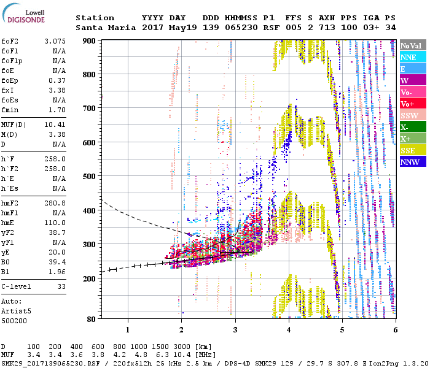Click the 2 MHz axis label
430x368 pixels.
pos(181,330)
